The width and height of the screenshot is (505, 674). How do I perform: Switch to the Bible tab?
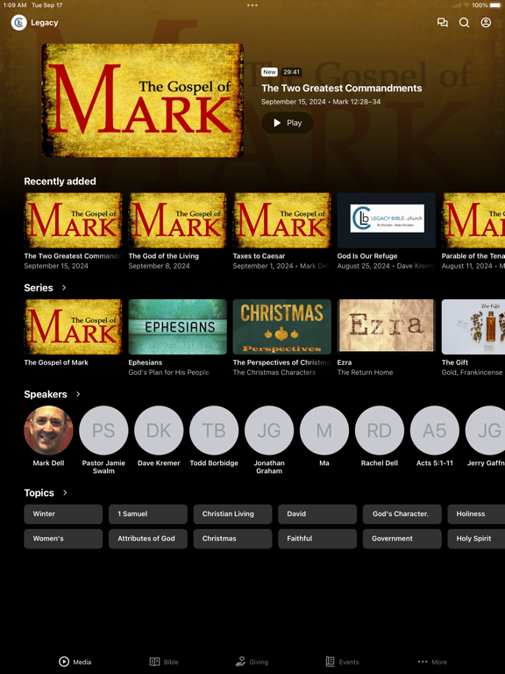164,662
